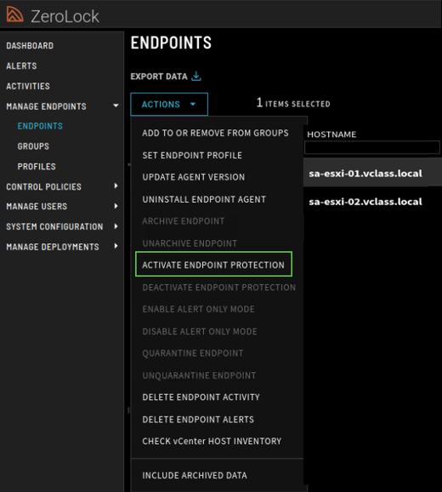
Task: Select Activate Endpoint Protection menu entry
Action: [x=213, y=264]
